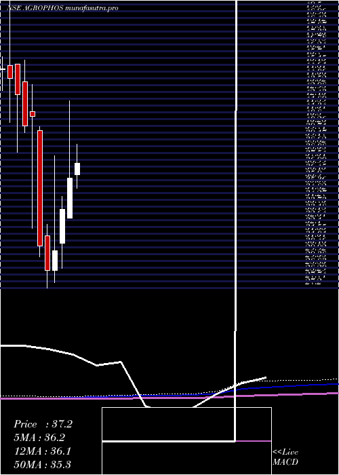Select the Price : 37.2 readout
Viewport: 339px width, 475px height.
[43, 424]
